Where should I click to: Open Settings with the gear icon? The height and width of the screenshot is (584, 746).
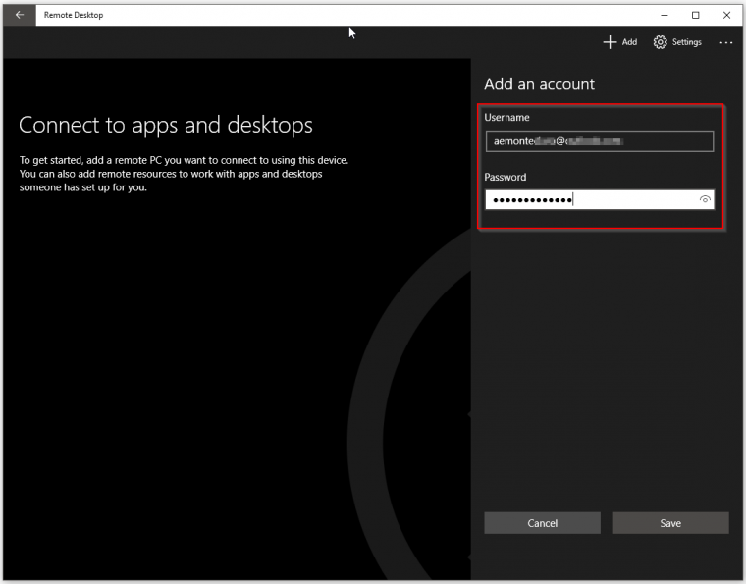tap(677, 42)
